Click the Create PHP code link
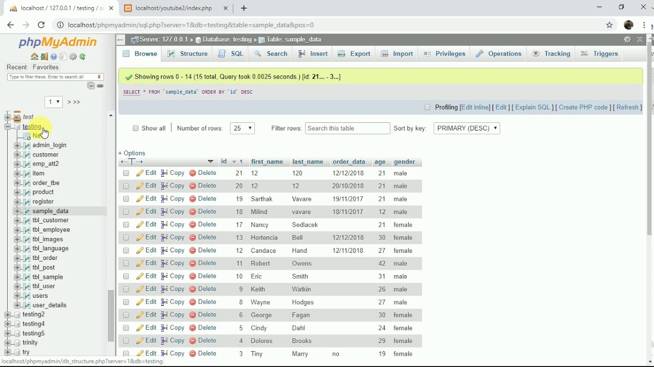 (x=583, y=107)
